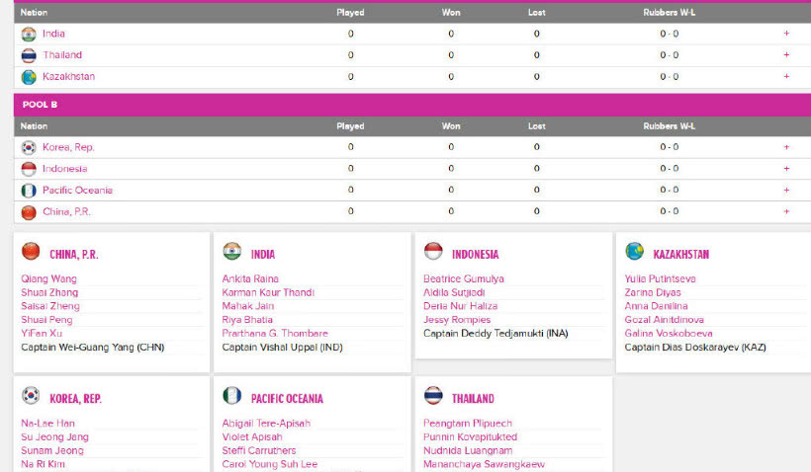Click the CHINA, P.R. team card heading

[74, 255]
